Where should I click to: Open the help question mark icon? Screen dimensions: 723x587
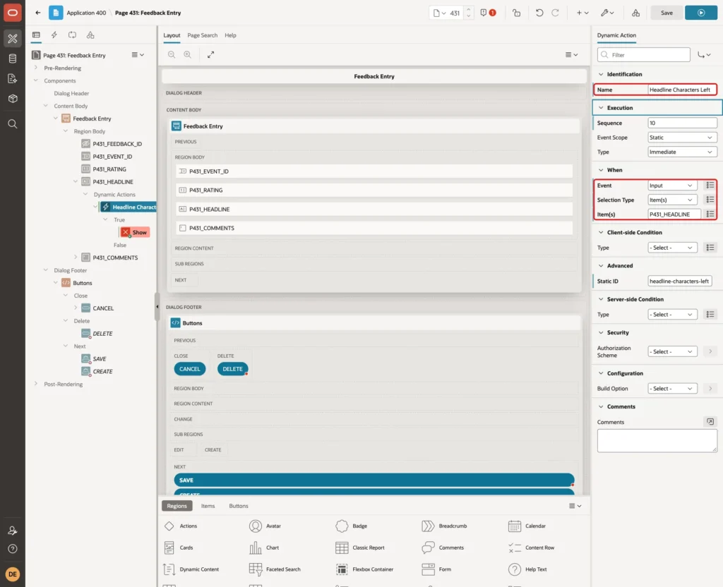[13, 549]
